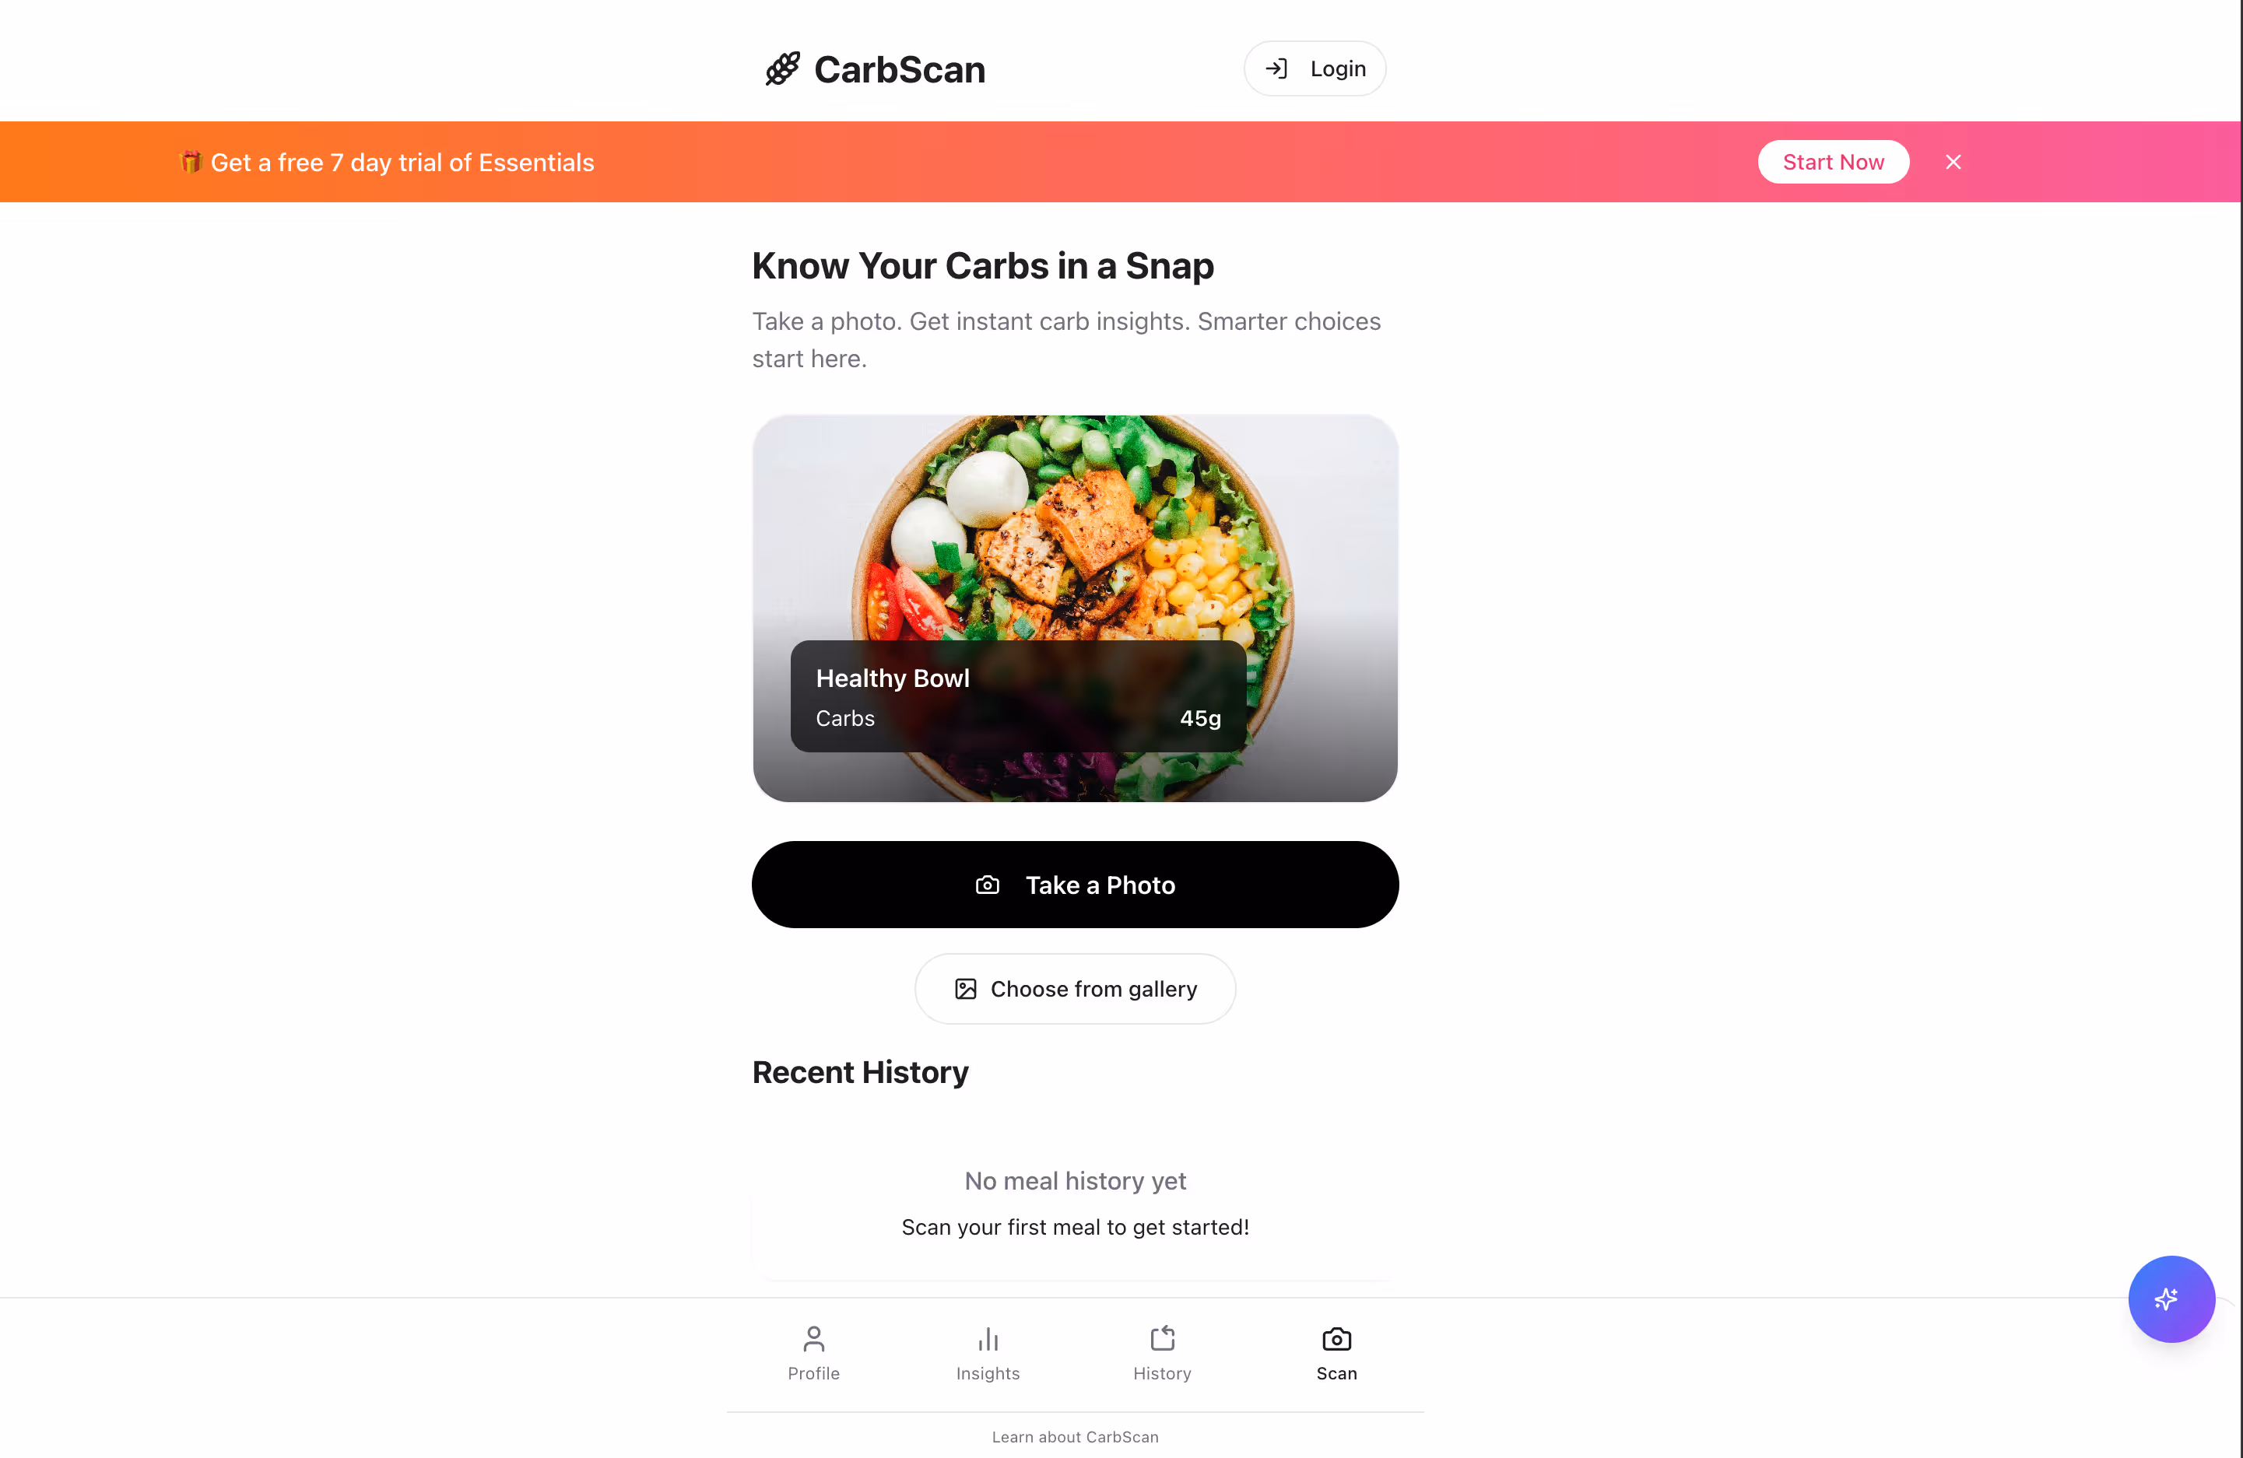Open the Insights bar chart icon
Screen dimensions: 2243x1458
988,1338
